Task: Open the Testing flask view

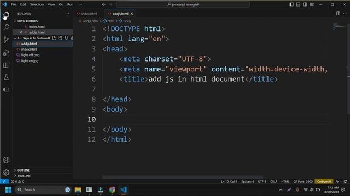Action: pyautogui.click(x=6, y=77)
